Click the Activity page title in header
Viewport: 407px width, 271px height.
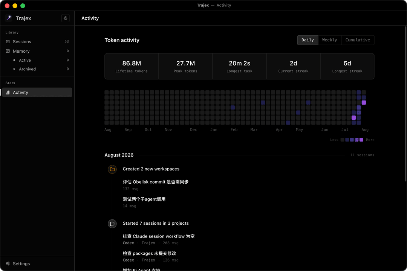(90, 18)
